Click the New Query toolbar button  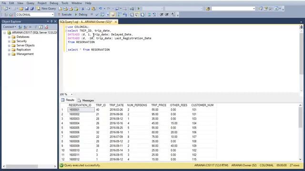pos(46,9)
